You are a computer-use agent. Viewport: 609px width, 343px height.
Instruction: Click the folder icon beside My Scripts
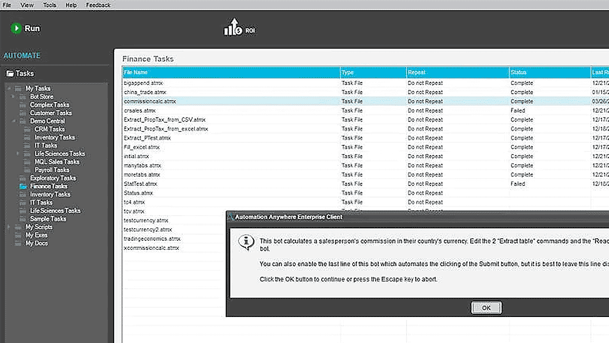pyautogui.click(x=18, y=227)
